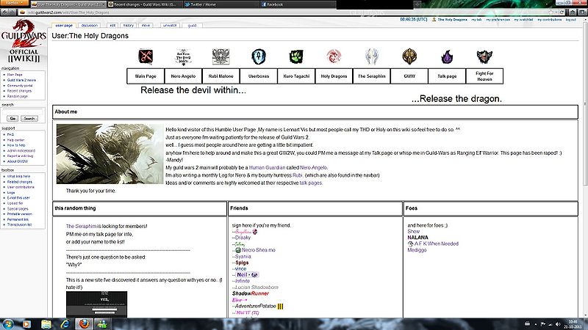Click the browser forward arrow button
This screenshot has width=588, height=330.
[13, 12]
